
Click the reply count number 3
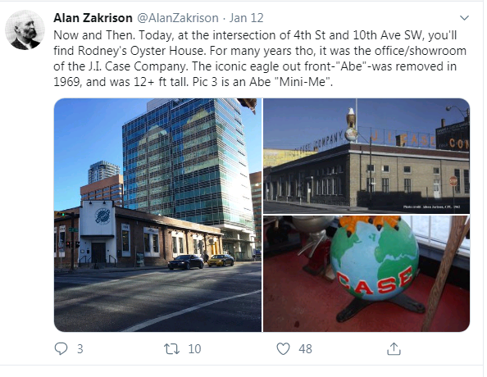80,349
